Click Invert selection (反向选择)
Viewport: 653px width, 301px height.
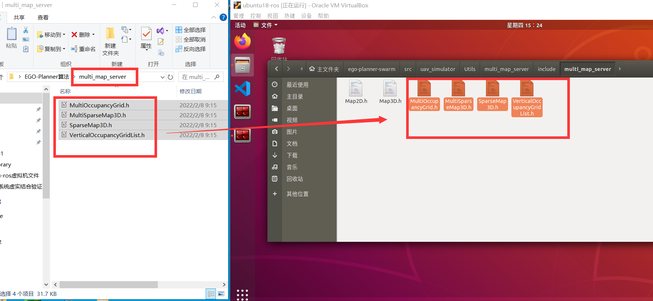191,49
